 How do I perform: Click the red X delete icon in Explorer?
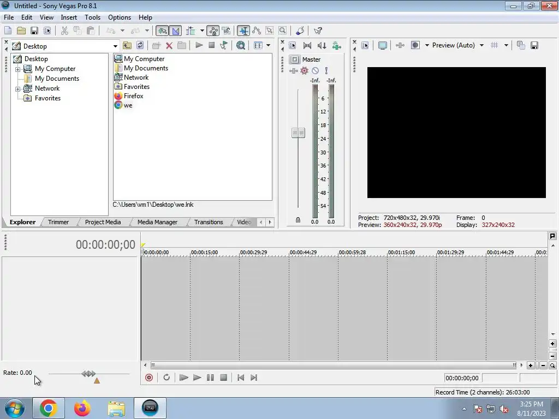(169, 45)
